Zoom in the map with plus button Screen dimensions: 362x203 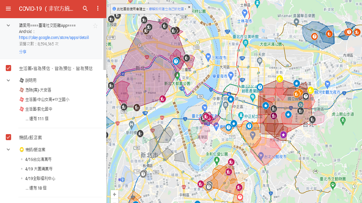[x=114, y=194]
